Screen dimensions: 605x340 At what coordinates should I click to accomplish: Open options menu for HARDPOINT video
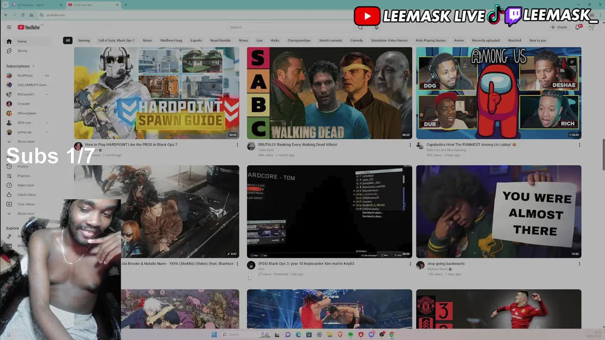[237, 145]
